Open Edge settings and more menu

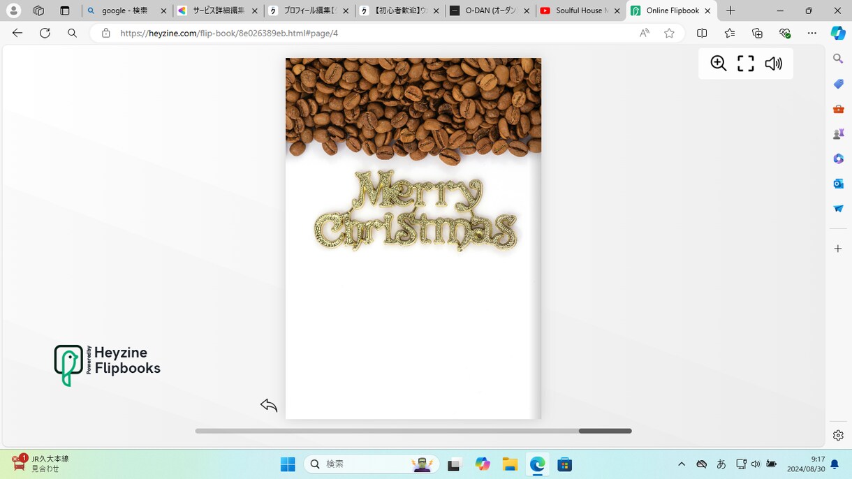pyautogui.click(x=811, y=33)
